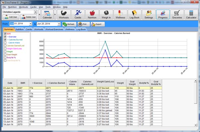200x132 pixels.
Task: Click right arrow beside Calendar button
Action: (x=55, y=15)
